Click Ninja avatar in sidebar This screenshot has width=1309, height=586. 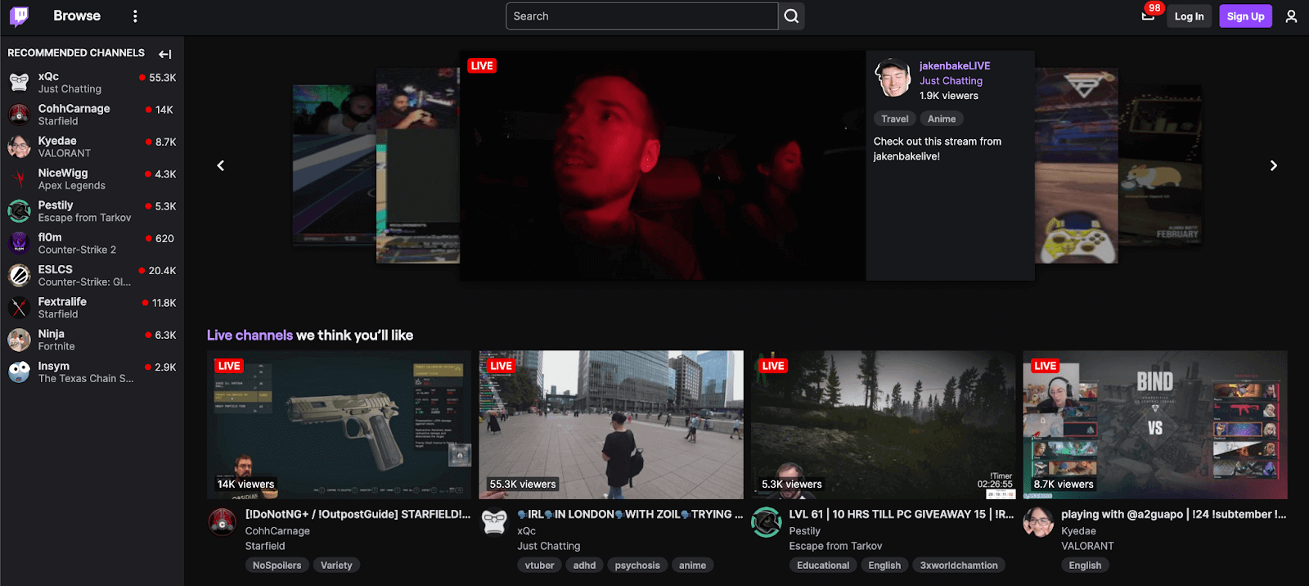pyautogui.click(x=20, y=340)
